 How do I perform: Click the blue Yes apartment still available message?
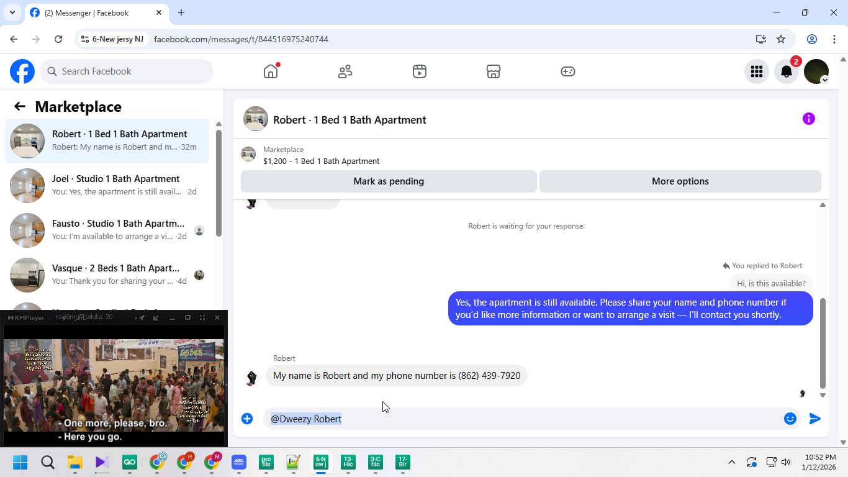click(x=631, y=309)
